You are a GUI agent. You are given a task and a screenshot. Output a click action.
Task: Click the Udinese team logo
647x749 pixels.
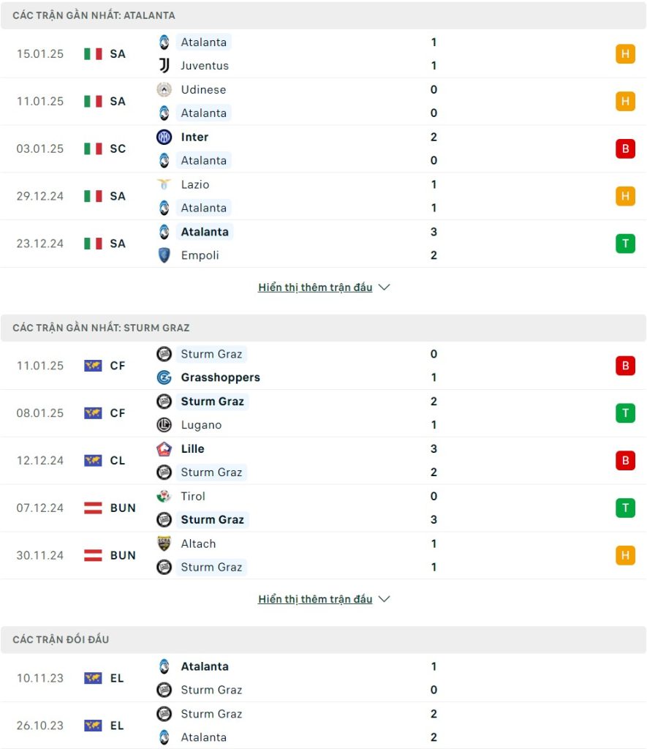pos(164,89)
